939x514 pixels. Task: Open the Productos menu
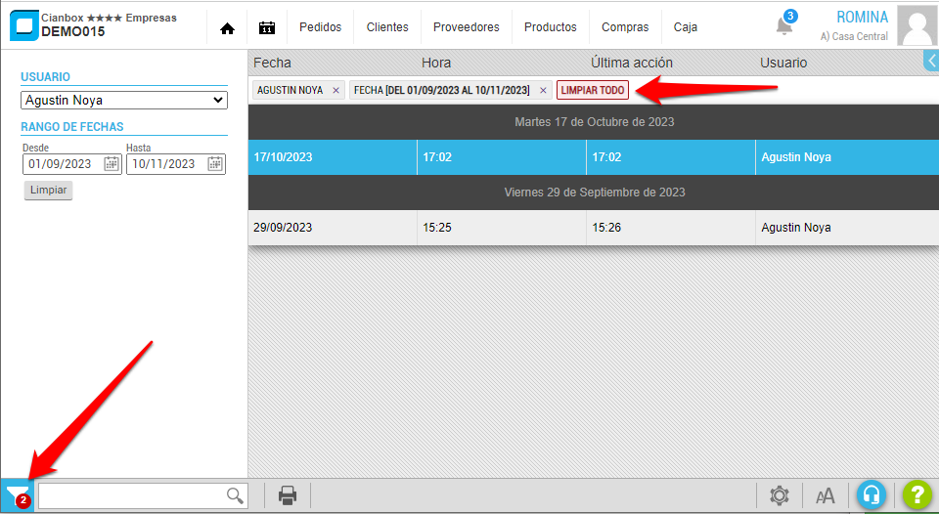click(550, 27)
